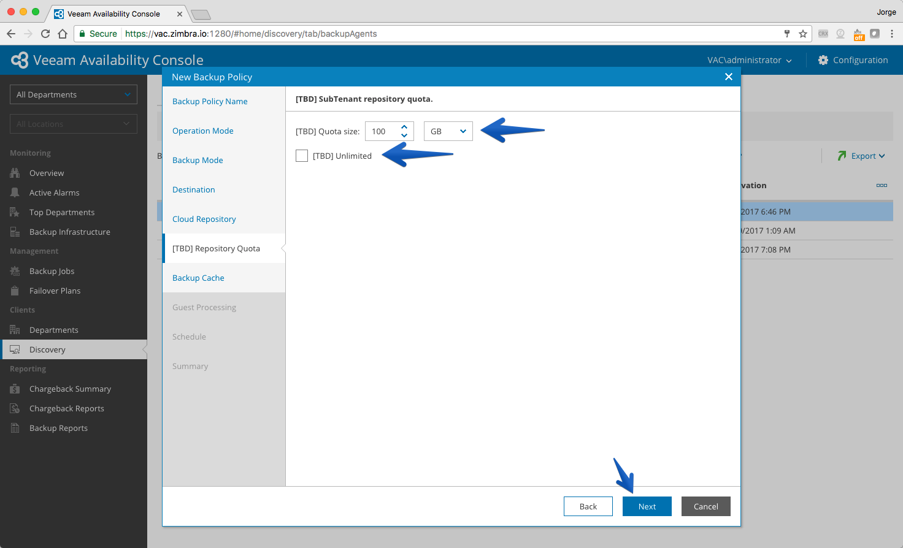Expand the All Departments dropdown
This screenshot has height=548, width=903.
(x=74, y=94)
